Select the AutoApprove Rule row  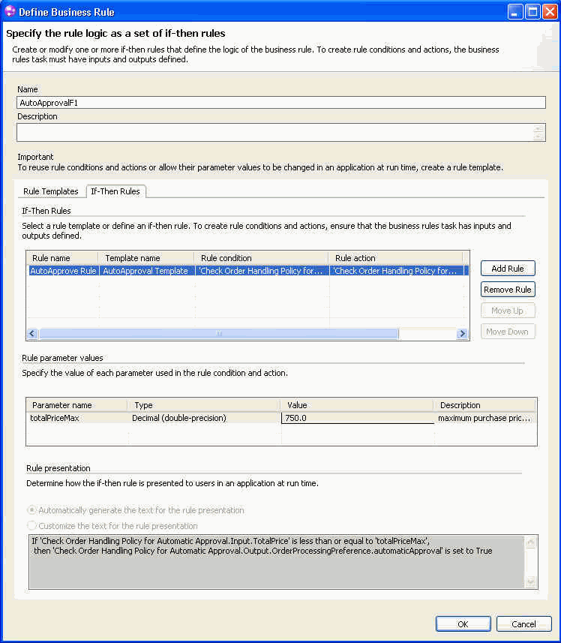[x=63, y=271]
